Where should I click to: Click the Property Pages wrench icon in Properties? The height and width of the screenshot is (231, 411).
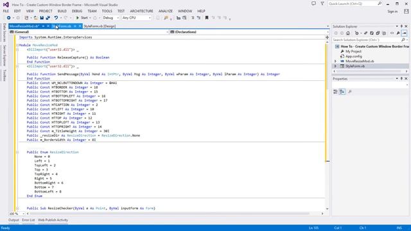pos(350,92)
